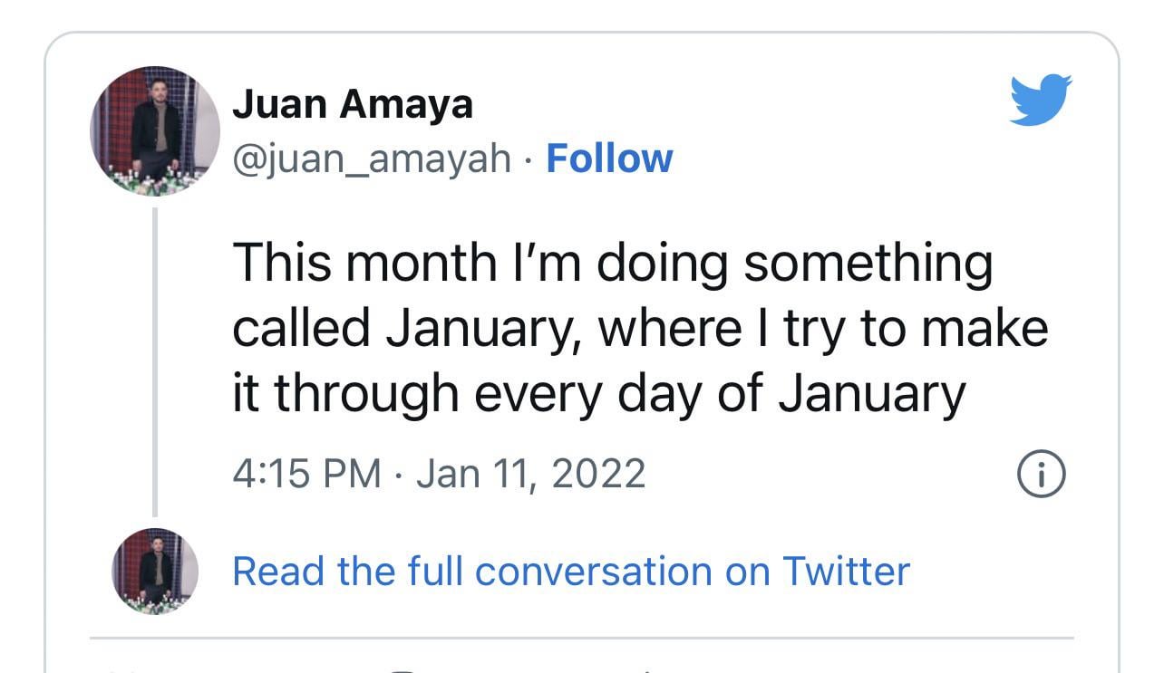This screenshot has width=1164, height=673.
Task: Follow the @juan_amayah account
Action: coord(609,159)
